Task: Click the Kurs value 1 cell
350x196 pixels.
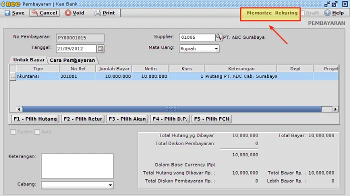Action: (186, 76)
